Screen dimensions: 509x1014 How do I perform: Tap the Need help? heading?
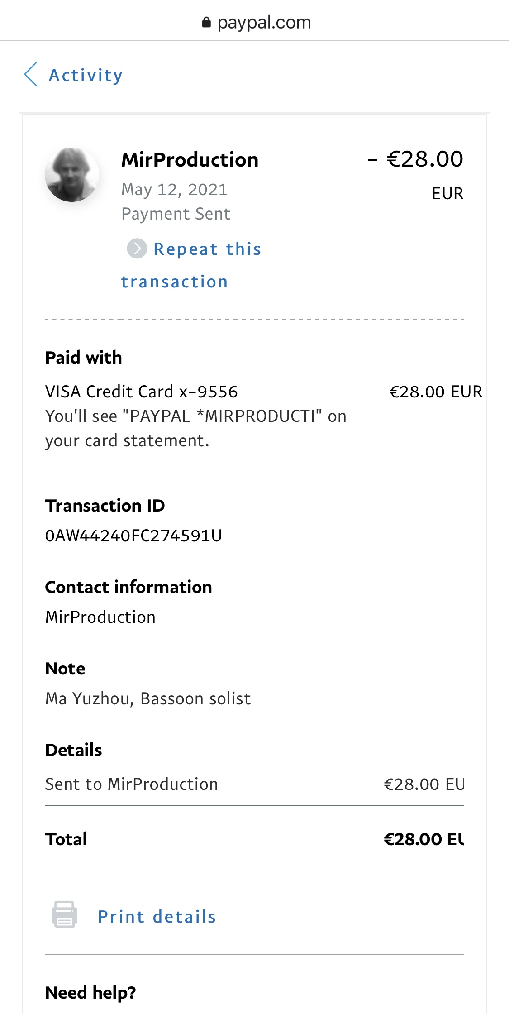(x=90, y=993)
